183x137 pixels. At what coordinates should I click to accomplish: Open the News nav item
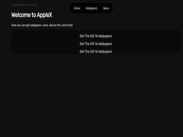click(x=106, y=8)
